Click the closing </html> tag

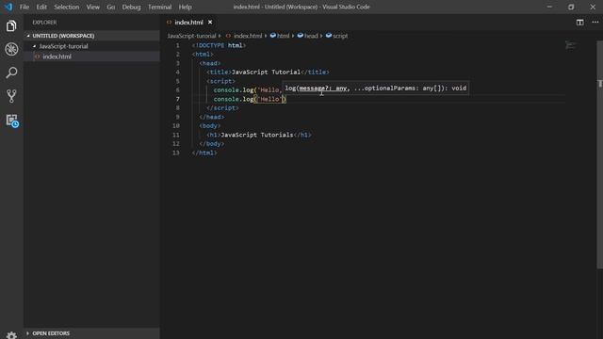pyautogui.click(x=204, y=153)
